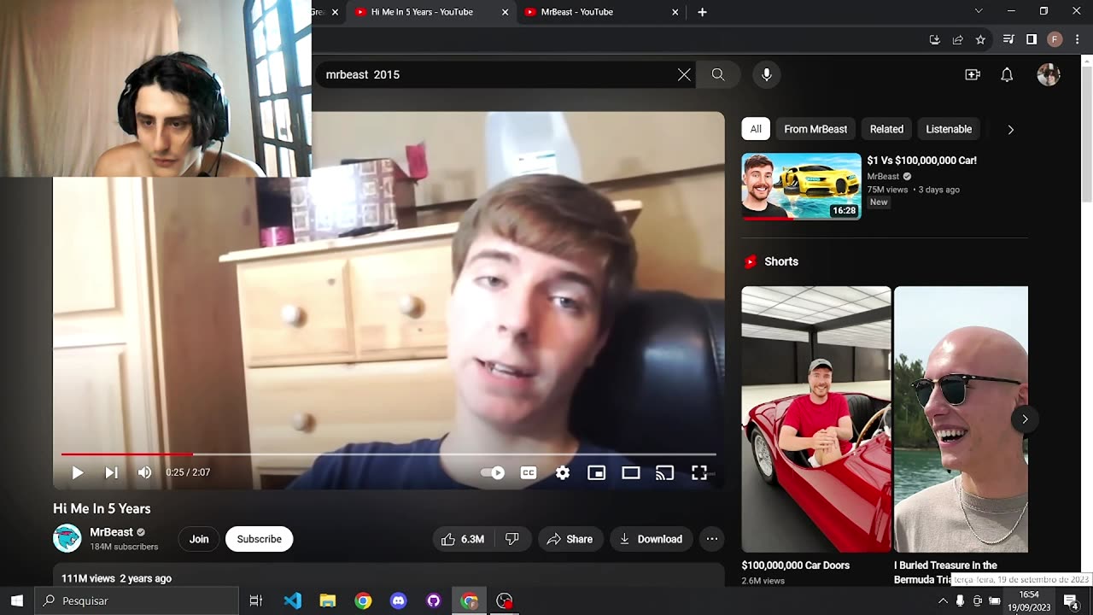Click the 'Pesquisar' taskbar search box
This screenshot has width=1093, height=615.
click(137, 600)
